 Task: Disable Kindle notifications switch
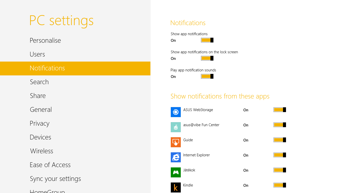click(x=279, y=185)
